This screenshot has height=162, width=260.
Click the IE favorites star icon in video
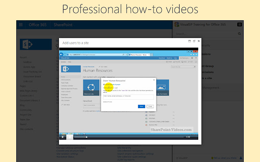(194, 55)
